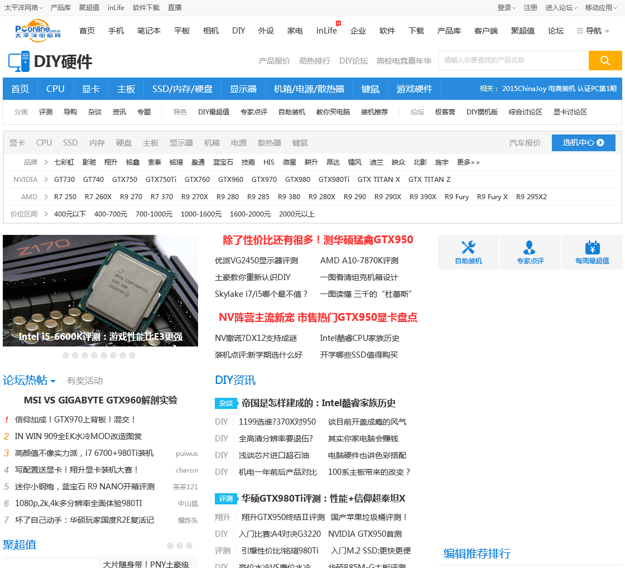Open 每周最超值 calendar icon tile
The image size is (625, 568).
point(592,252)
